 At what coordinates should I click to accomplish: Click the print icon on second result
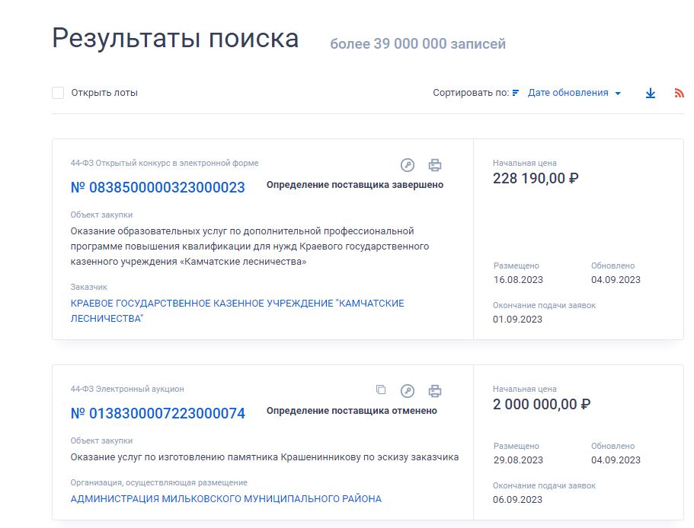(435, 390)
